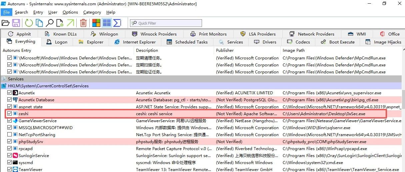Click the sigma VirusTotal toolbar icon

pos(117,23)
